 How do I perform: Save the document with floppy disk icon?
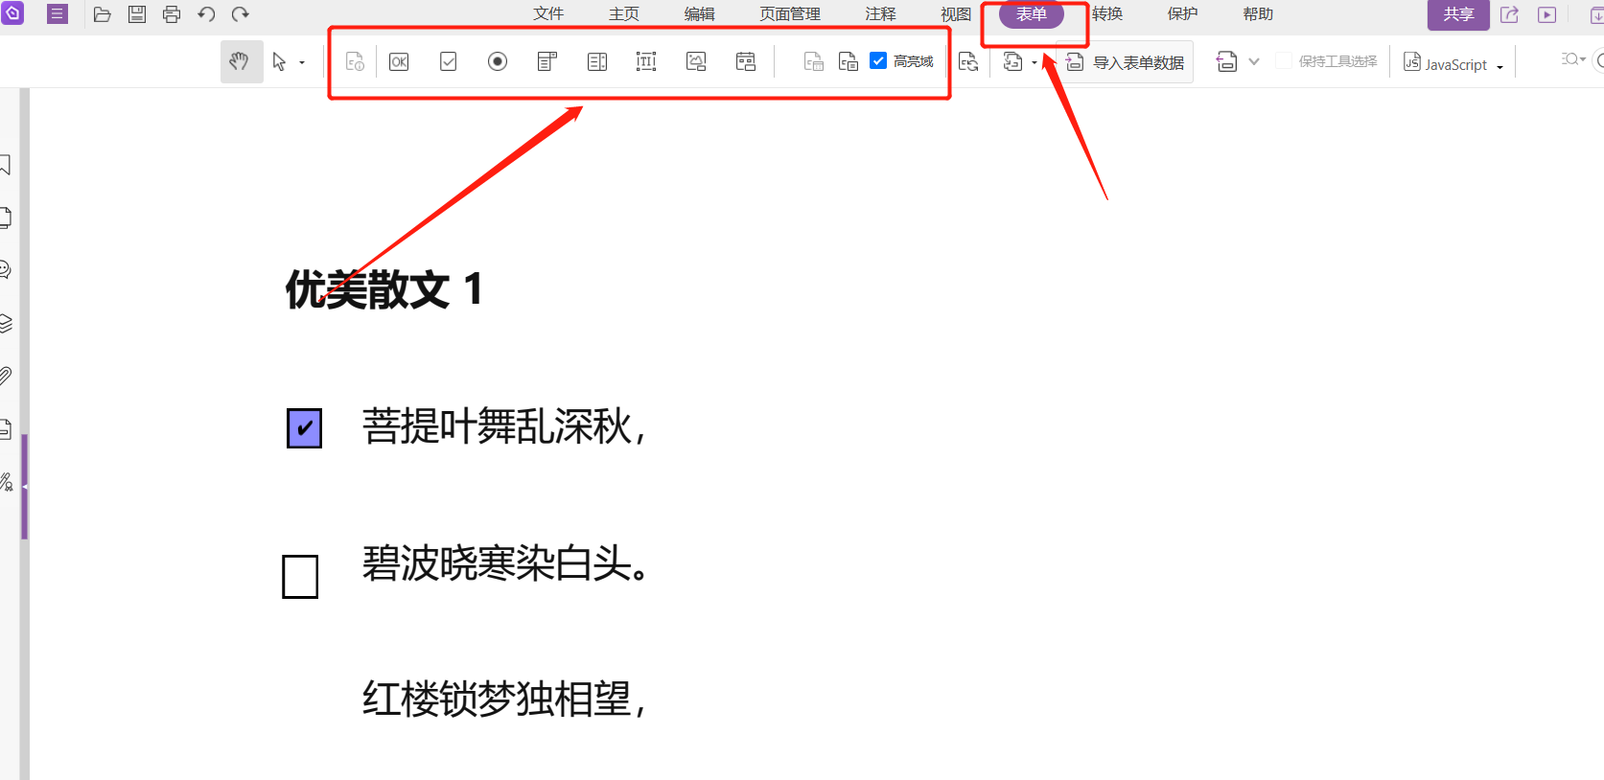tap(137, 14)
